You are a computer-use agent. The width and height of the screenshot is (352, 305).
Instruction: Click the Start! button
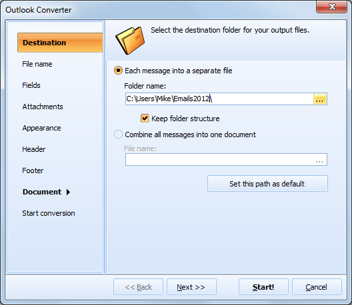coord(263,287)
